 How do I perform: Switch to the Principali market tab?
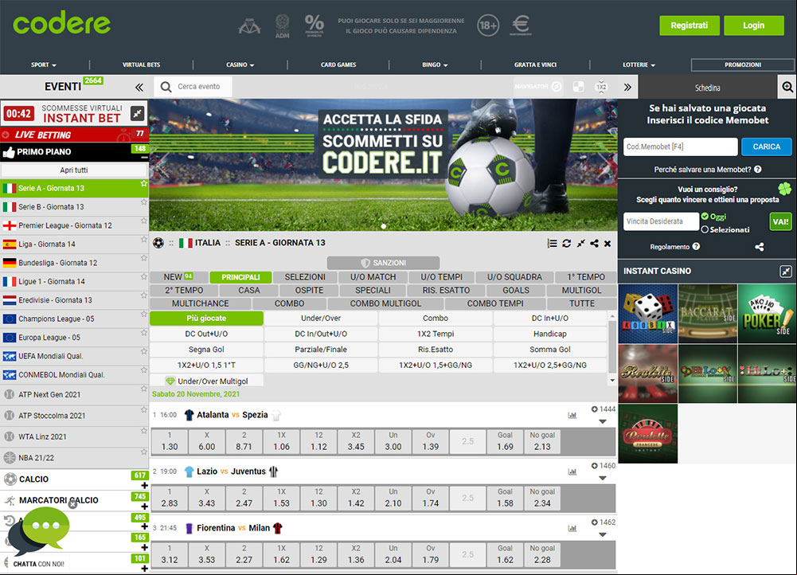[x=240, y=277]
